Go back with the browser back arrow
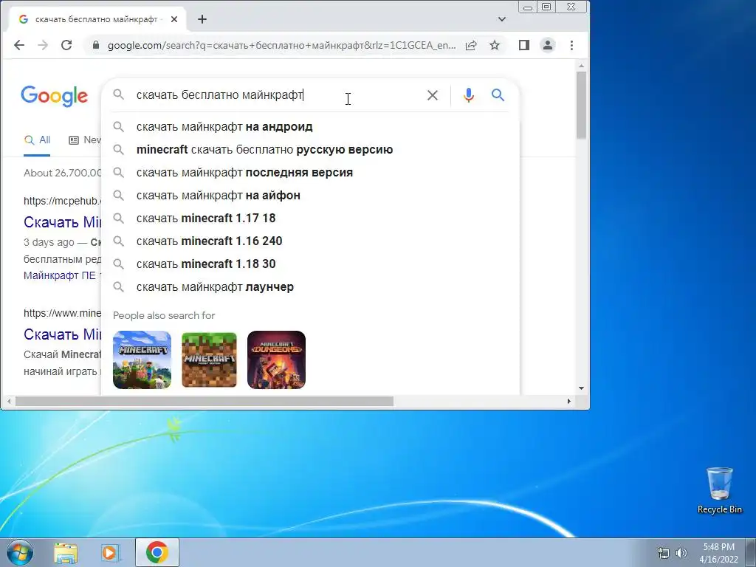756x567 pixels. point(19,45)
